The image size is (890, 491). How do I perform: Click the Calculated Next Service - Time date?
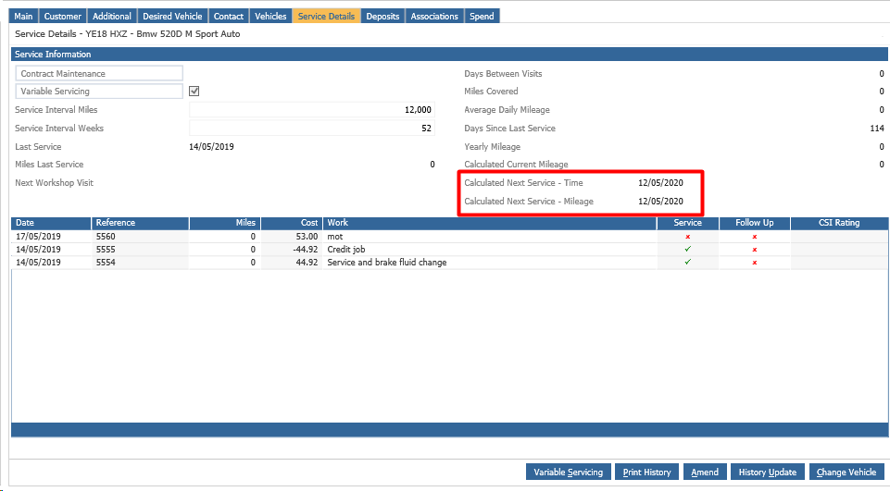click(660, 182)
